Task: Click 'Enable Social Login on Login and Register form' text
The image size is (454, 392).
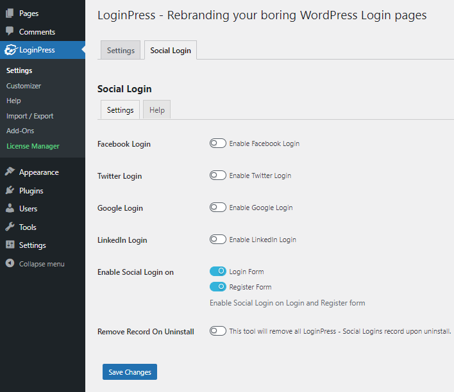Action: tap(287, 303)
